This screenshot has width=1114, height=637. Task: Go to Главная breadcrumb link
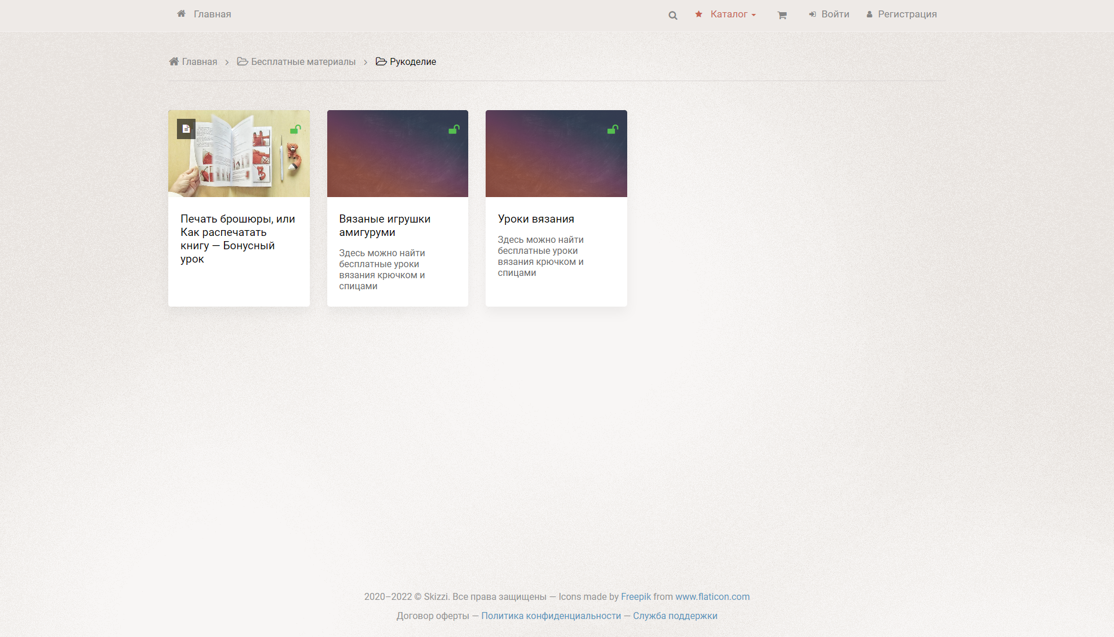click(x=200, y=61)
